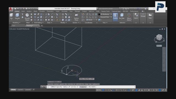Image resolution: width=176 pixels, height=99 pixels.
Task: Click the WCS label under the ViewCube
Action: point(159,46)
